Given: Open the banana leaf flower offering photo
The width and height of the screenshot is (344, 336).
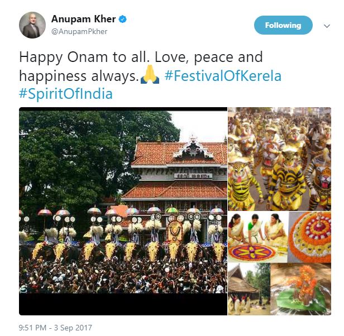Looking at the screenshot, I should tap(301, 289).
